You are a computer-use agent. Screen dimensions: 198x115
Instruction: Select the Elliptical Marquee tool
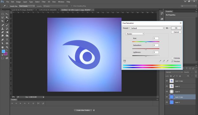[2, 14]
